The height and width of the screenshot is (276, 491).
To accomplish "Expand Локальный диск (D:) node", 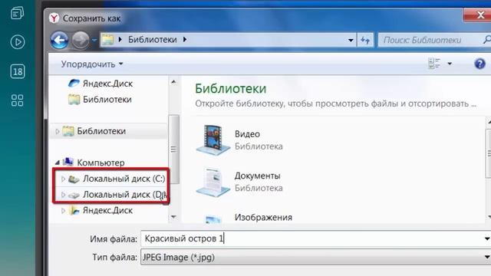I will [x=63, y=195].
